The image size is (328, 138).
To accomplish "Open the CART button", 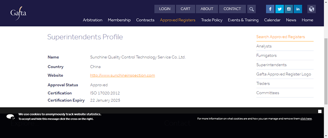I will [186, 9].
